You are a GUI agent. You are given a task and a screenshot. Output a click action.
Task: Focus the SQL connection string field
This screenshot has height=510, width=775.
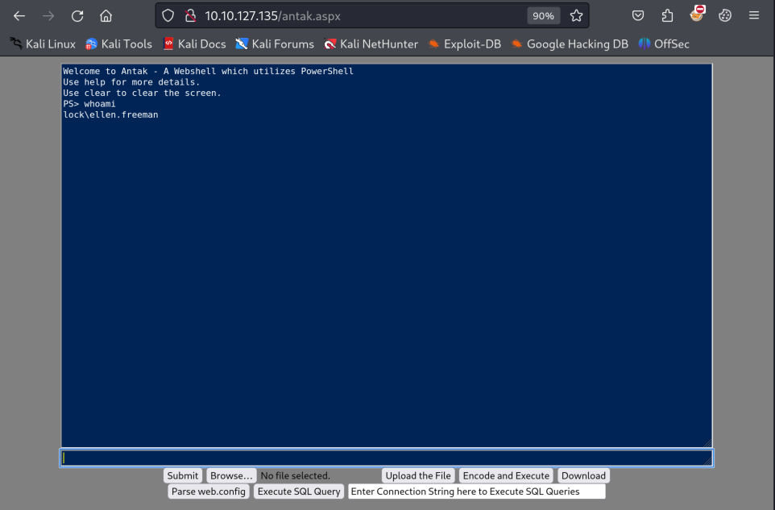pos(476,491)
